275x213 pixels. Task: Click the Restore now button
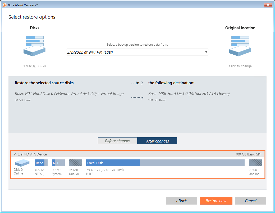point(216,201)
